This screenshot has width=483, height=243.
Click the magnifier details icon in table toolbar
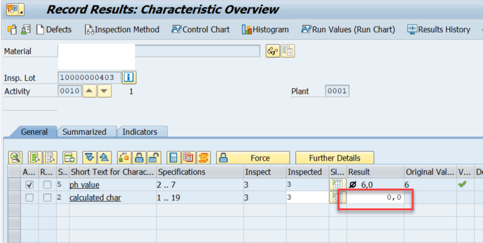click(x=15, y=158)
